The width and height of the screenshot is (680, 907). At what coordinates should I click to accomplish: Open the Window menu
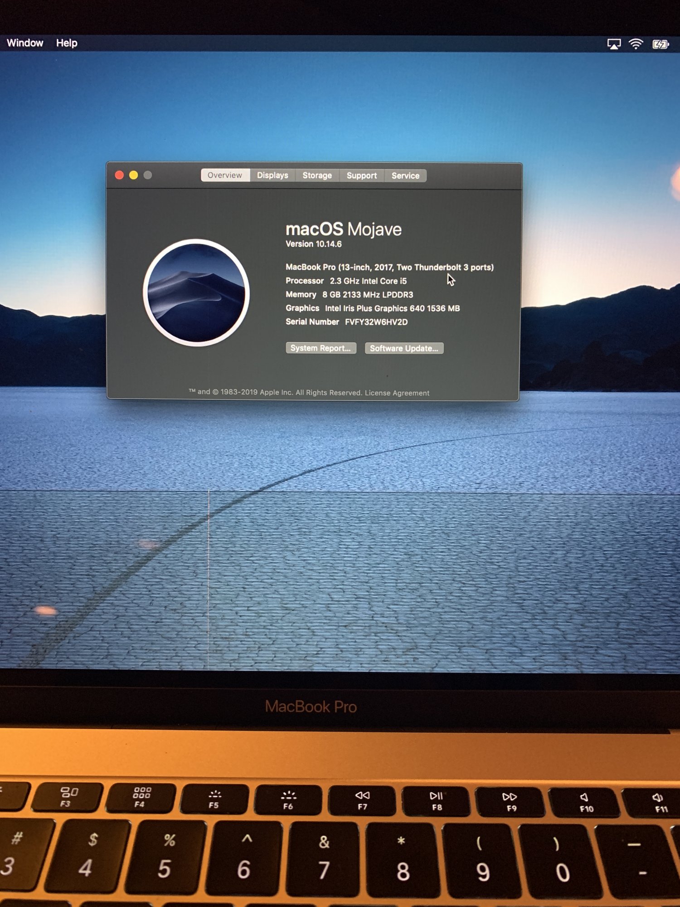point(25,43)
